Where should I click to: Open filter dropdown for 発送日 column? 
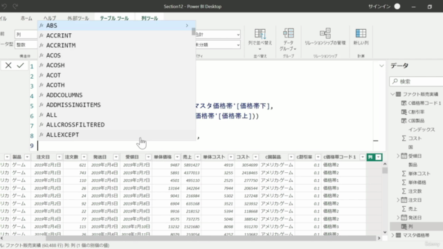point(116,157)
